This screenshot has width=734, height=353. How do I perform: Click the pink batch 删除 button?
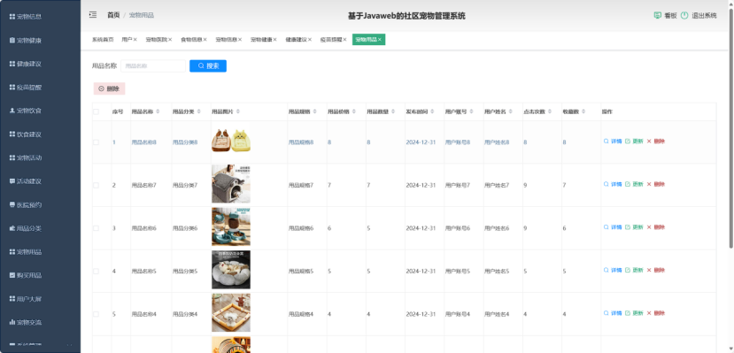tap(109, 88)
